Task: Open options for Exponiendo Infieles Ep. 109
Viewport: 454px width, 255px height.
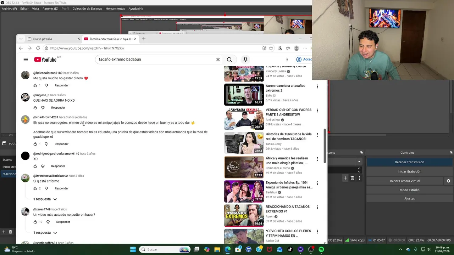Action: coord(317,183)
